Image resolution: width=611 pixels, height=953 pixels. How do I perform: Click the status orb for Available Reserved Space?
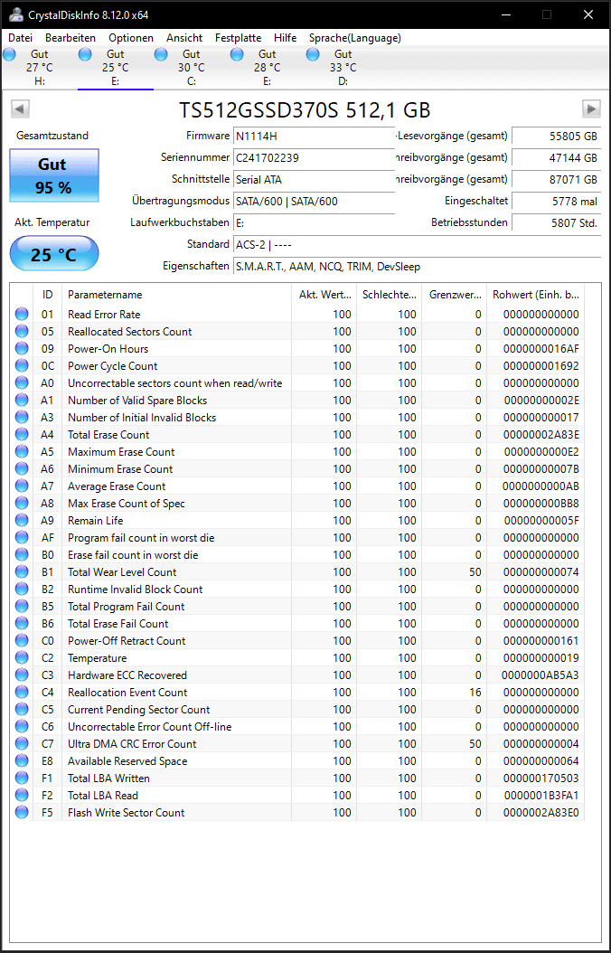[x=22, y=761]
